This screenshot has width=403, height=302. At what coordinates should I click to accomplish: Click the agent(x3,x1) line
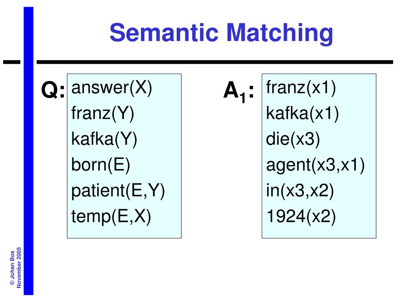[315, 165]
